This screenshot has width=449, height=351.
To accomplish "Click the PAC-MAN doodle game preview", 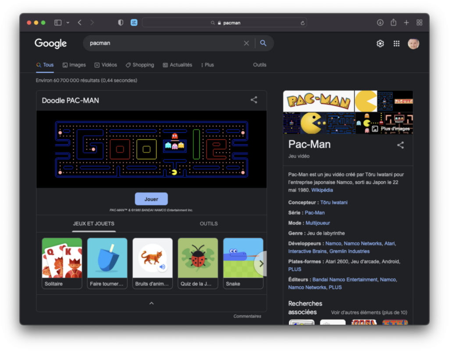I will tap(151, 149).
